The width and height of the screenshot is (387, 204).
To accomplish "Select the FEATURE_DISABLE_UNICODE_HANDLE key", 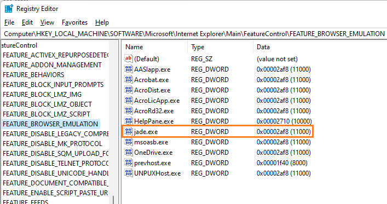I will [55, 173].
